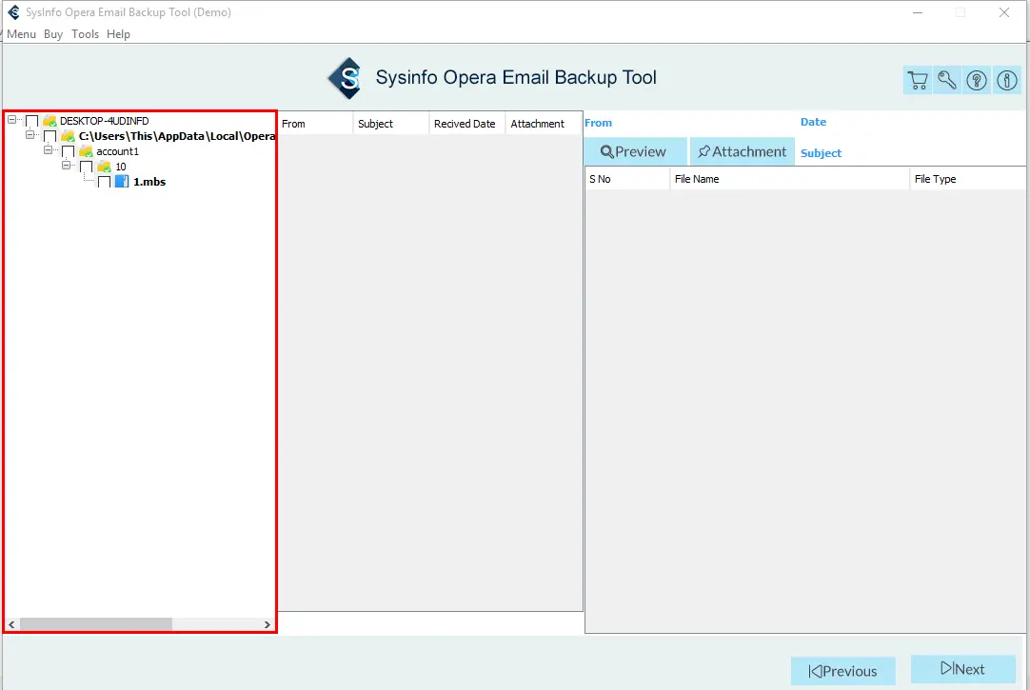Click the blue Date label
This screenshot has width=1030, height=690.
coord(813,122)
